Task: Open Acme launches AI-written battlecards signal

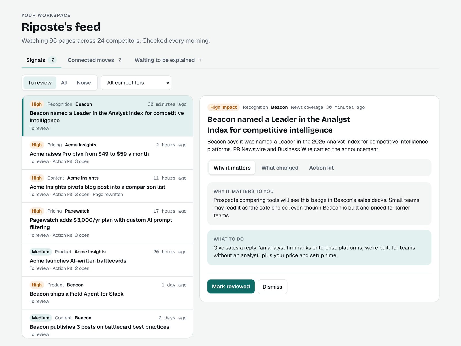Action: point(107,260)
